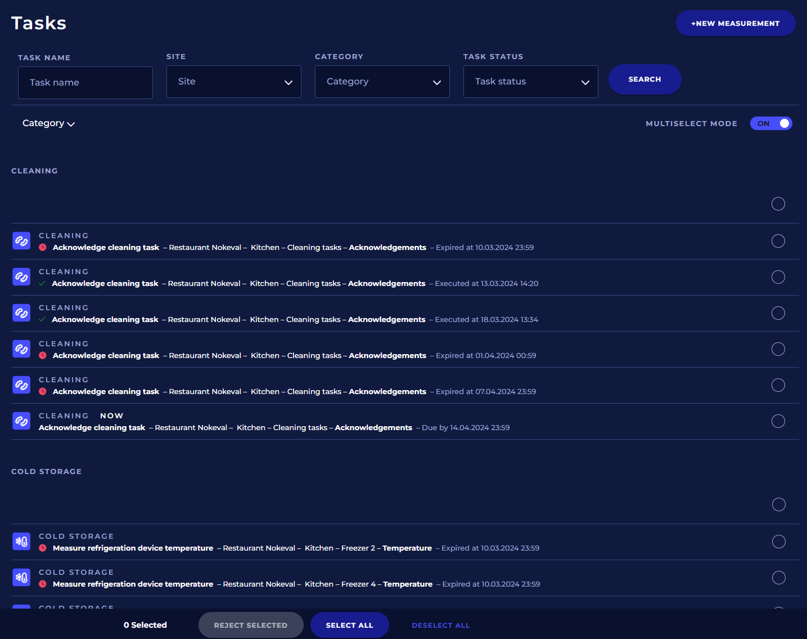Click Deselect All link
The width and height of the screenshot is (807, 639).
(440, 625)
